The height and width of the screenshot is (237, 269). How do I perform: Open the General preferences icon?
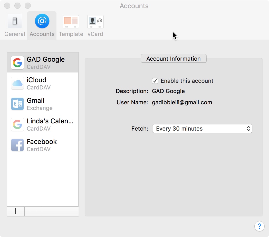pos(15,21)
